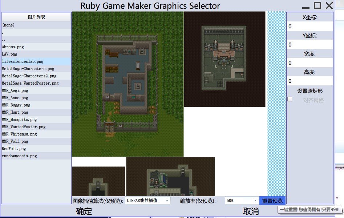Select MMR_Wolf.png in the list
The image size is (344, 218).
tap(36, 141)
